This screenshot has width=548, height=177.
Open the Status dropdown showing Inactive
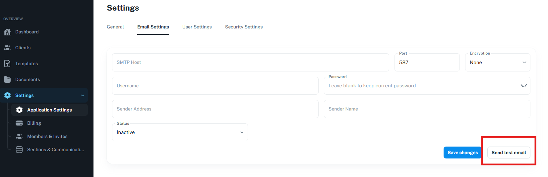pyautogui.click(x=180, y=132)
